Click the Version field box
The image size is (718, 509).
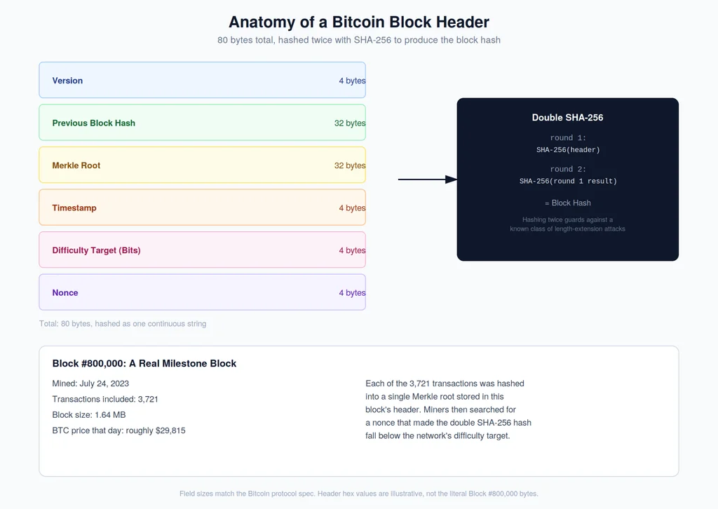[203, 80]
